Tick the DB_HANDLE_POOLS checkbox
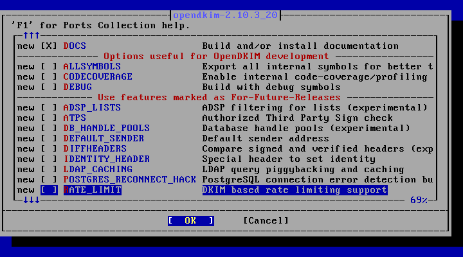 pyautogui.click(x=49, y=128)
